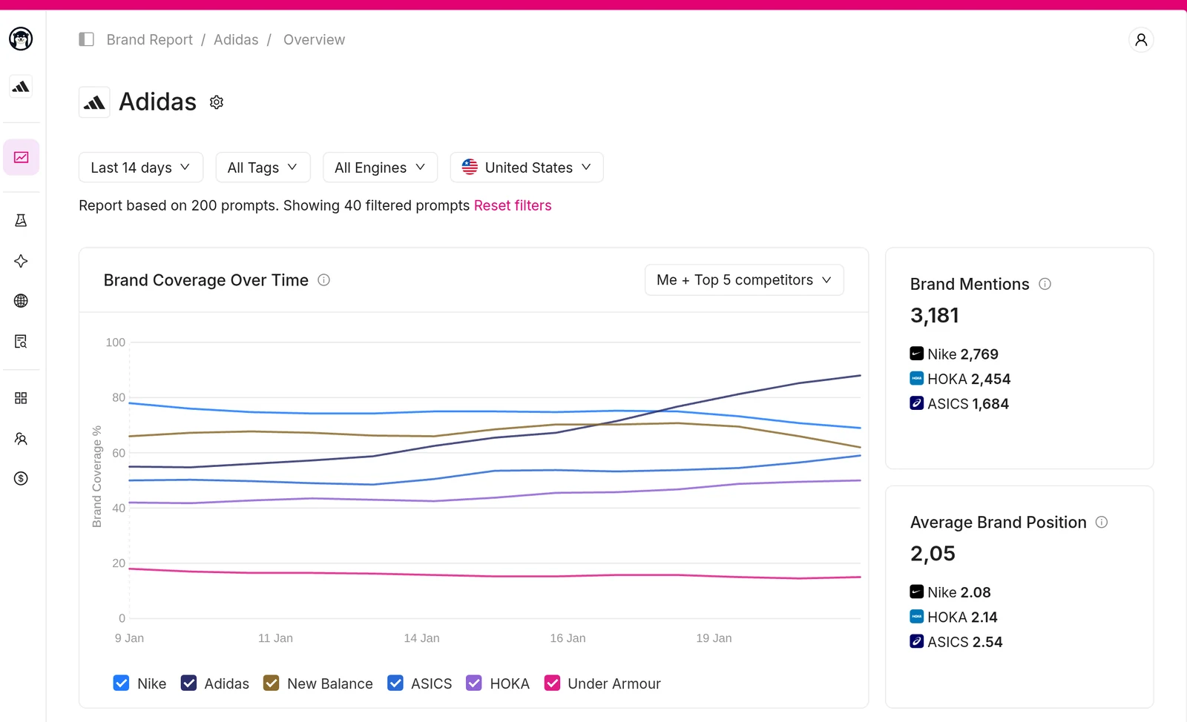Click HOKA 2,454 mentions row
This screenshot has height=722, width=1187.
click(960, 379)
